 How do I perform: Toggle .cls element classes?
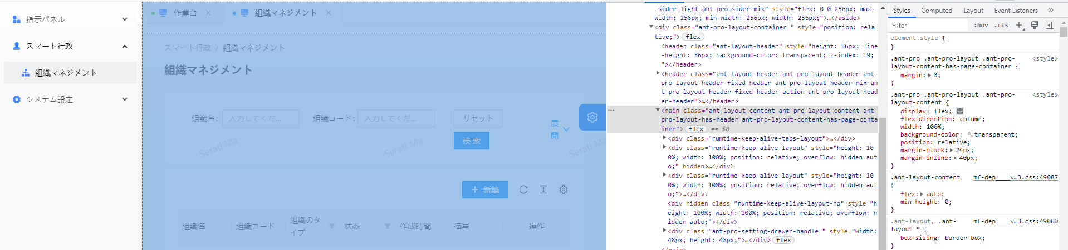point(1002,25)
